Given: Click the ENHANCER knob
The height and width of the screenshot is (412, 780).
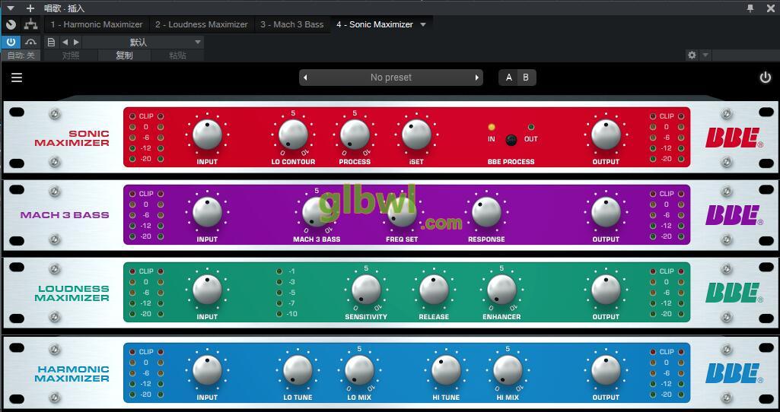Looking at the screenshot, I should coord(501,290).
